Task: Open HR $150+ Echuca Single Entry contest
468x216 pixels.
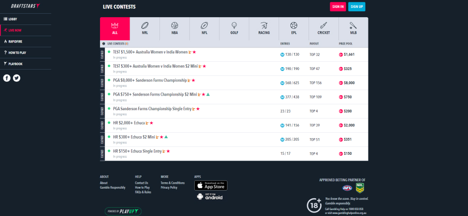Action: [137, 151]
